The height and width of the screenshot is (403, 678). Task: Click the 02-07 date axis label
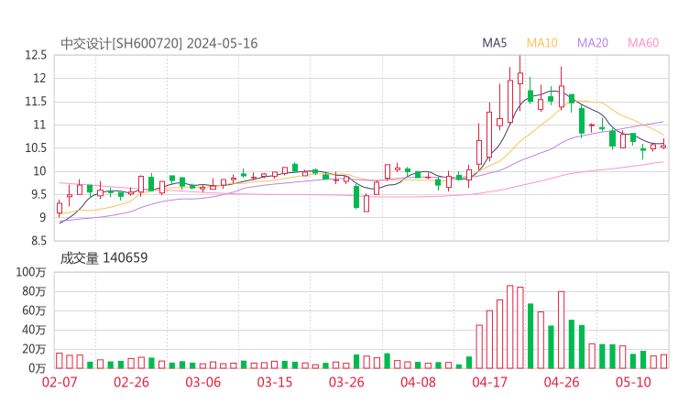60,382
